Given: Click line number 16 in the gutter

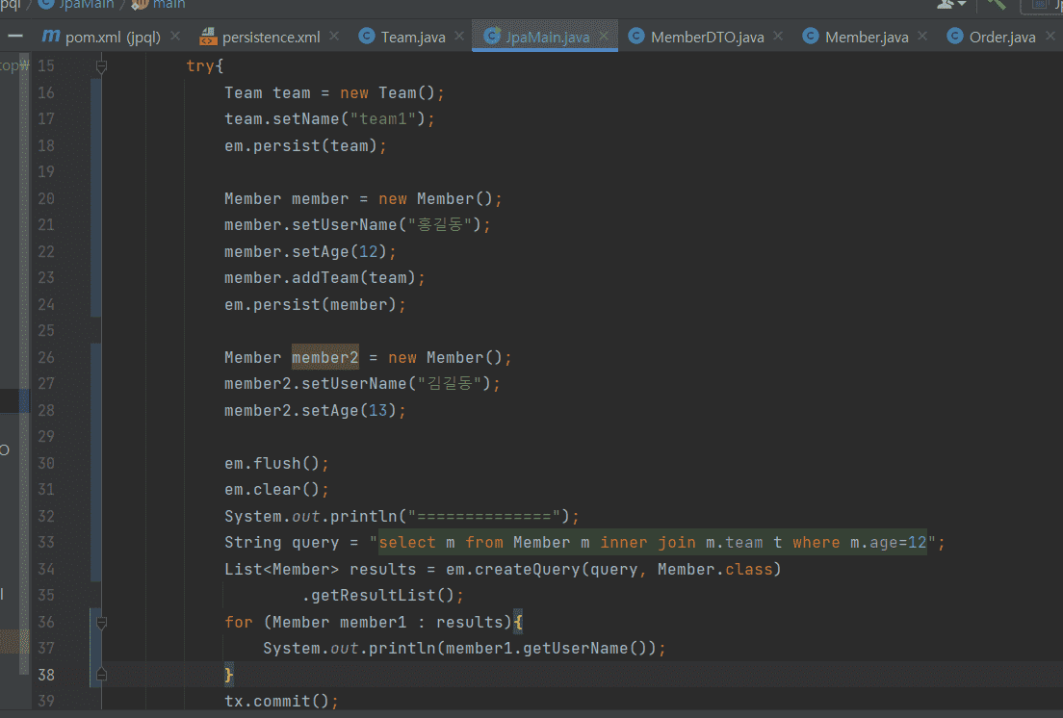Looking at the screenshot, I should [x=46, y=92].
